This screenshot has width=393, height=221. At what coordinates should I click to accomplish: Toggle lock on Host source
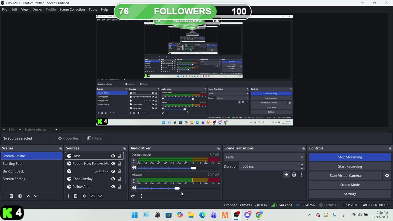tap(120, 156)
